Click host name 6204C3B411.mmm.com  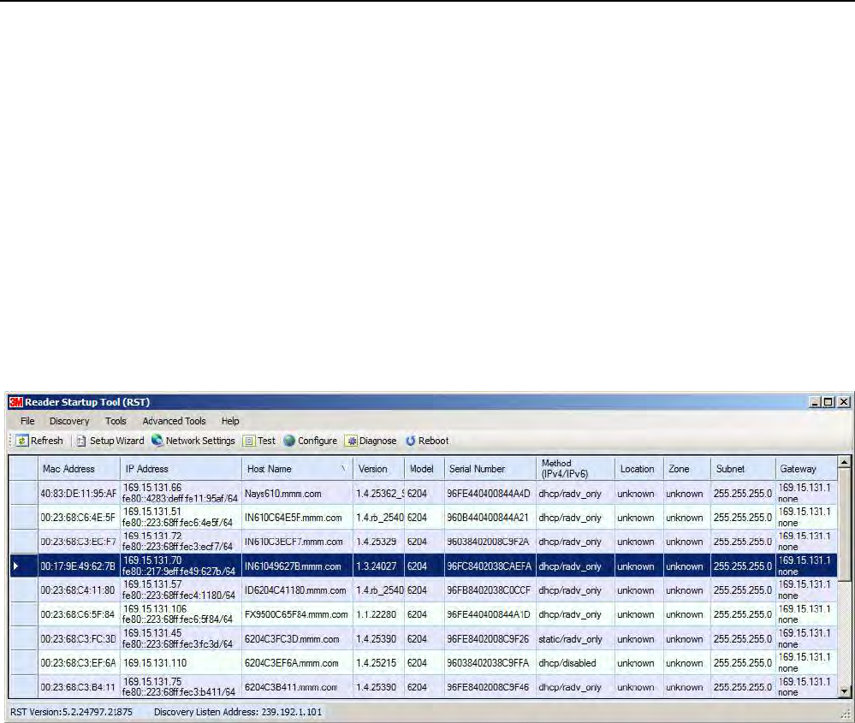(291, 687)
